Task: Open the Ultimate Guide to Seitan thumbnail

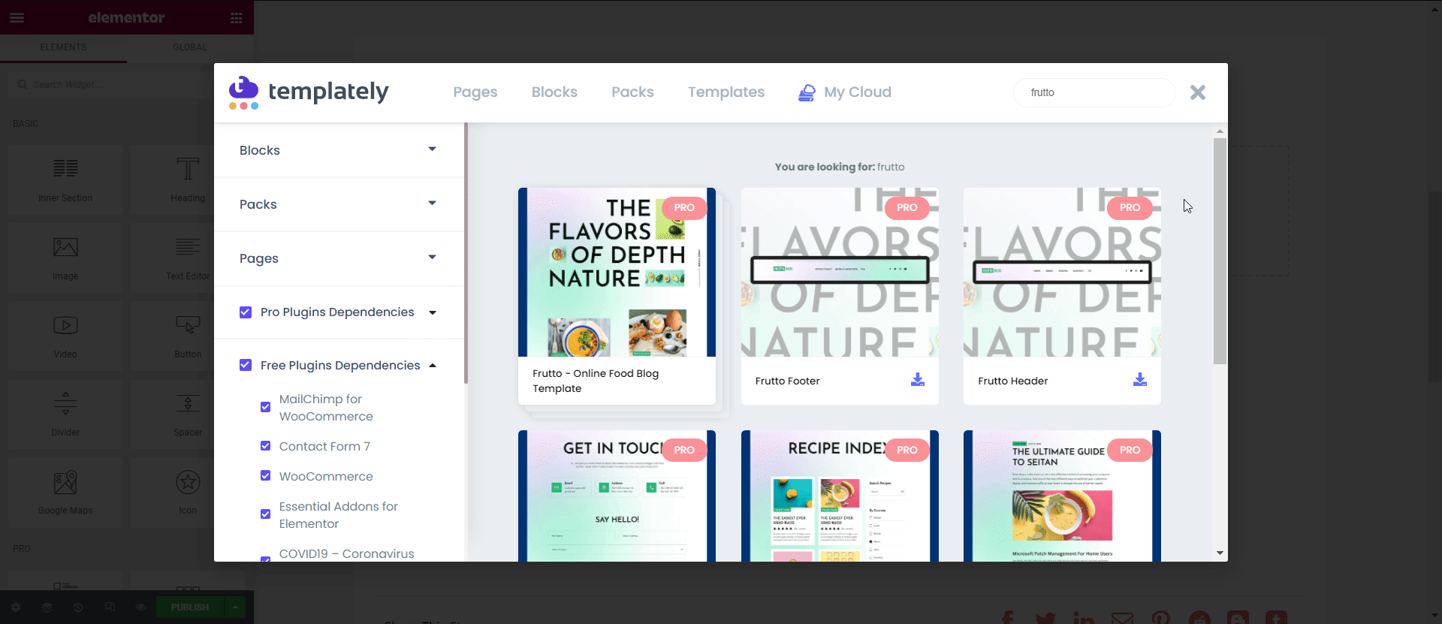Action: coord(1062,496)
